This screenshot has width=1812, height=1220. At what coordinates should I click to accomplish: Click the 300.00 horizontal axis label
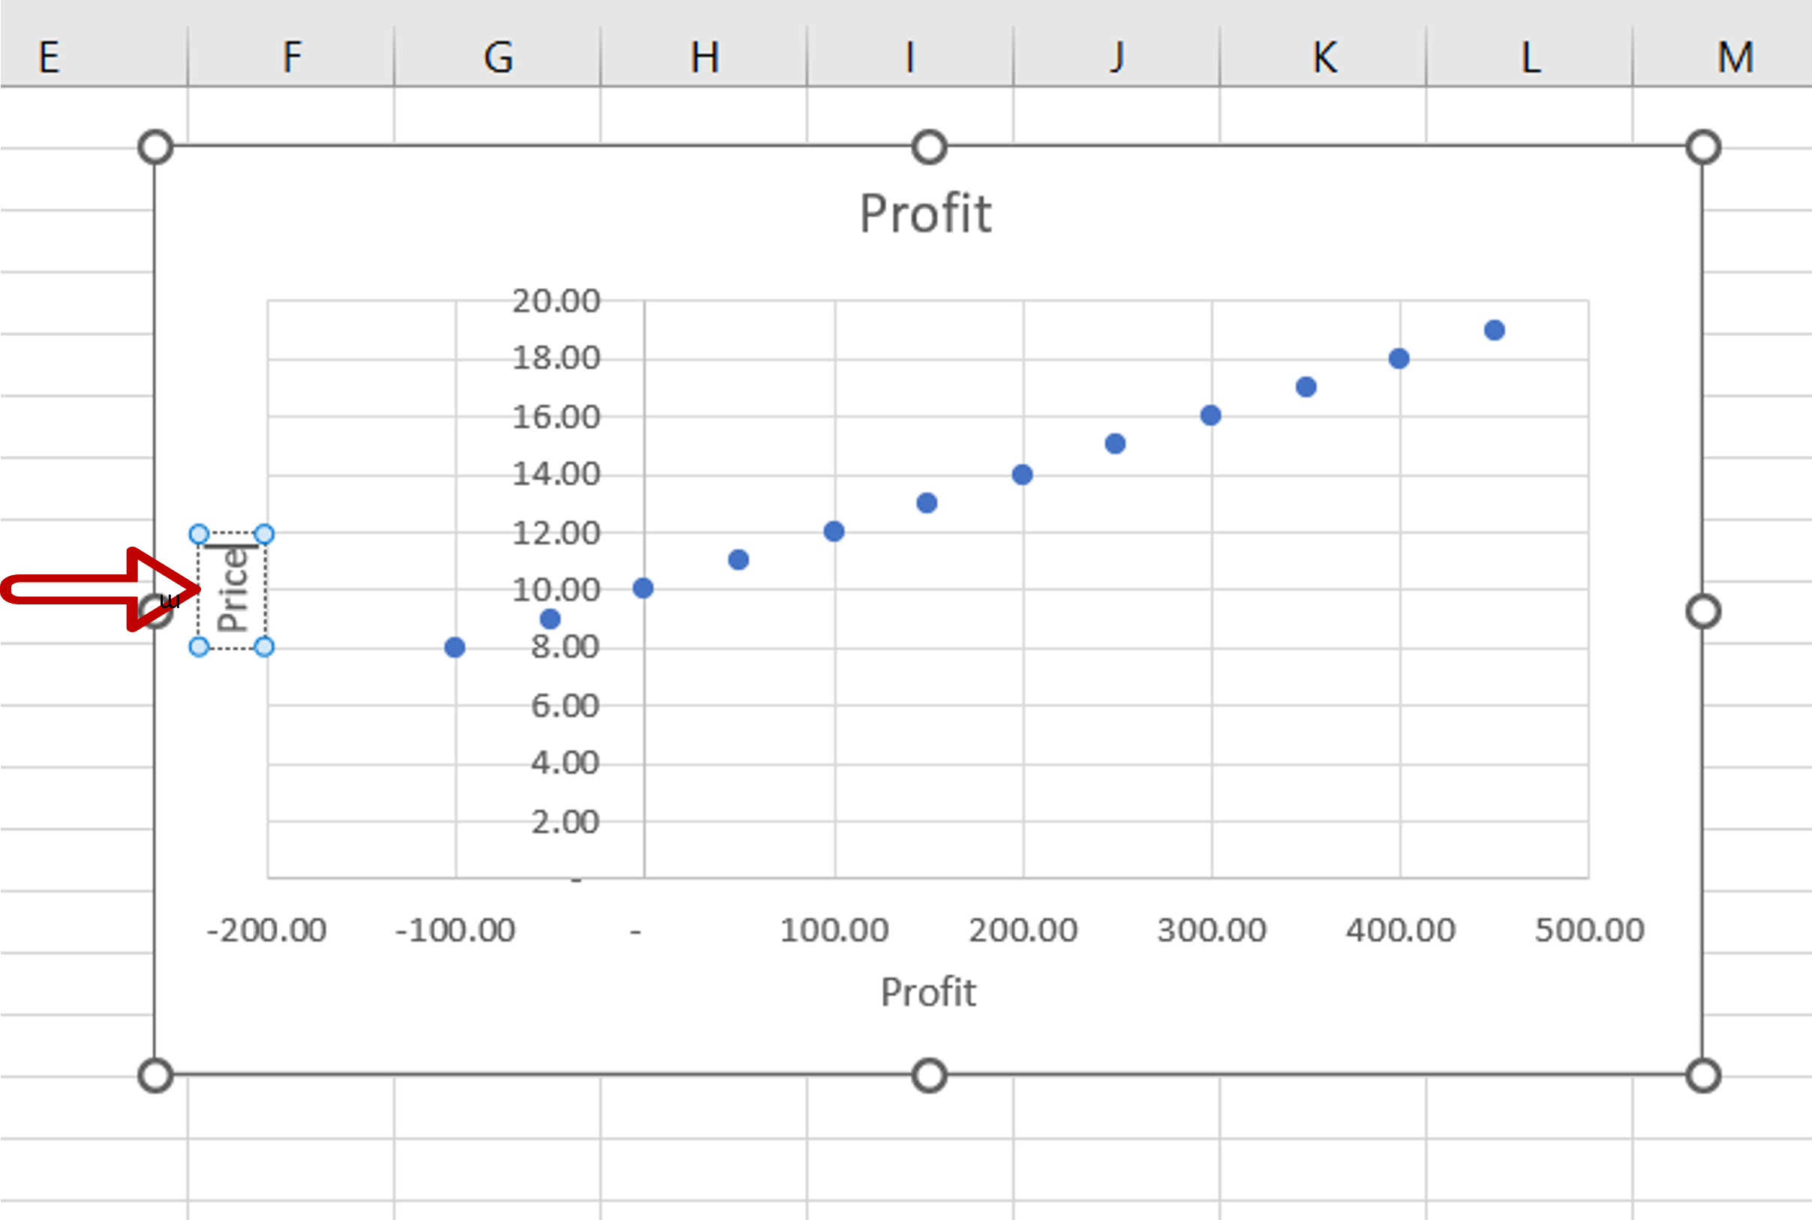(x=1212, y=930)
